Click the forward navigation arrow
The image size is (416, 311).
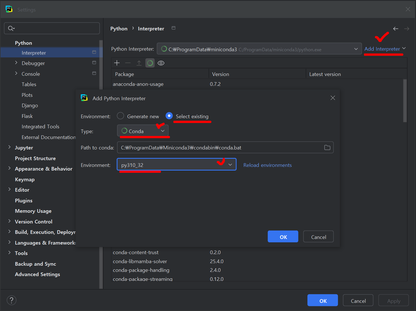tap(407, 29)
